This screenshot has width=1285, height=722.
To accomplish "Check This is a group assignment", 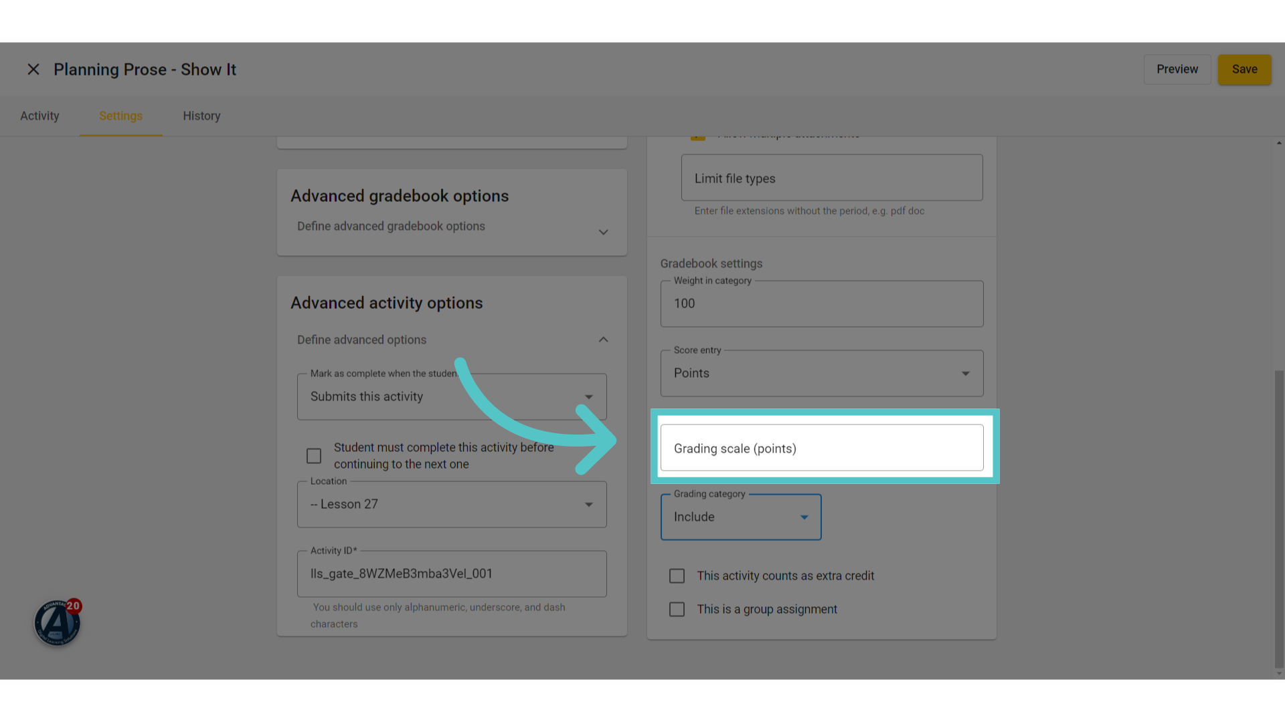I will (x=677, y=609).
